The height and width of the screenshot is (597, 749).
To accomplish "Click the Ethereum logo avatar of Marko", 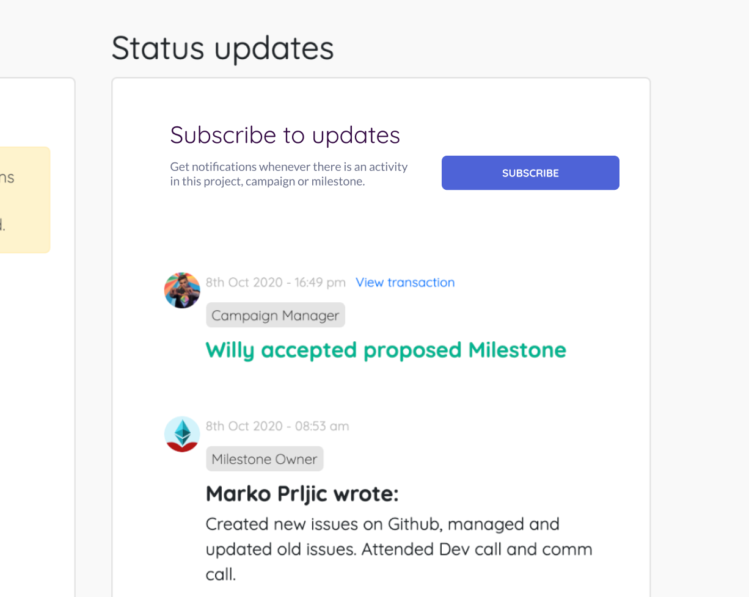I will pos(183,434).
